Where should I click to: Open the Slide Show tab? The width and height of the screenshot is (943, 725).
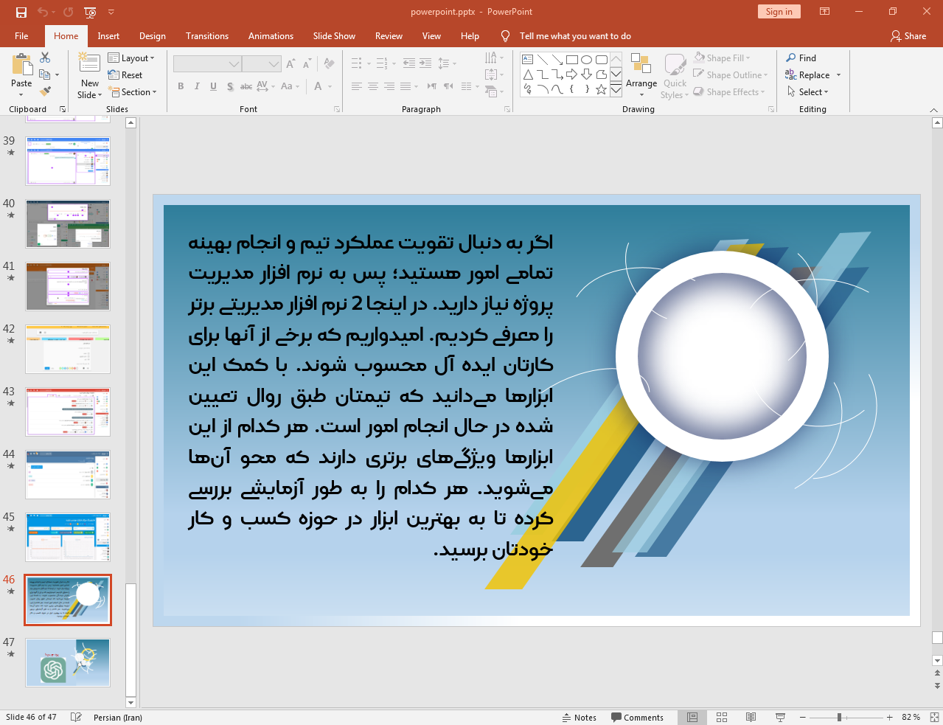[x=334, y=35]
